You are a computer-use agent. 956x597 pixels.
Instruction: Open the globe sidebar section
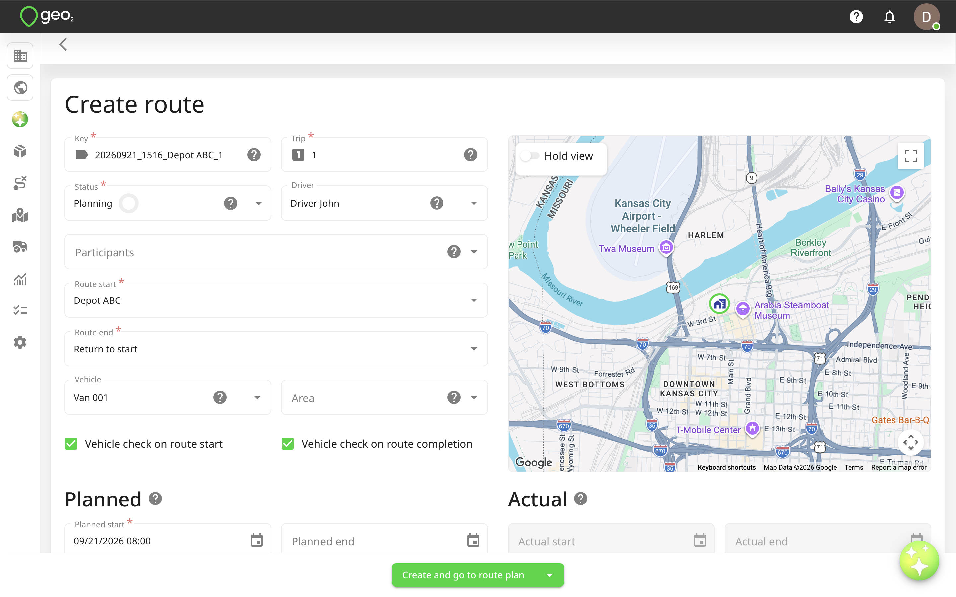(x=20, y=88)
